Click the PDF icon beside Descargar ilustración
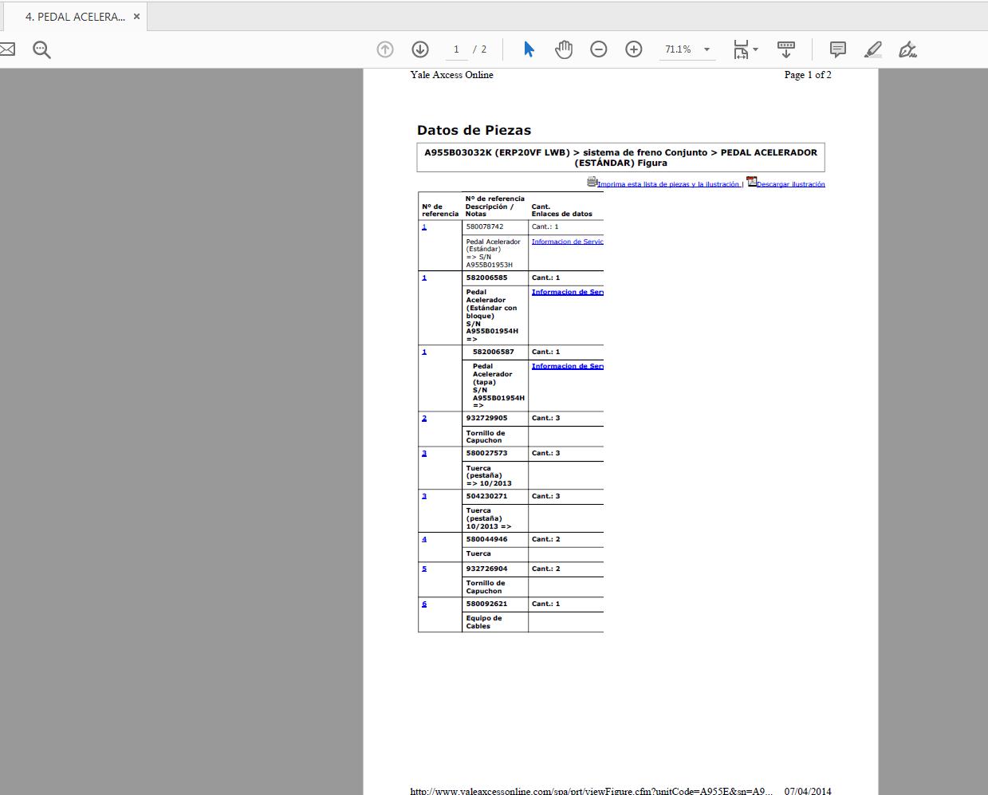Viewport: 988px width, 795px height. tap(751, 181)
